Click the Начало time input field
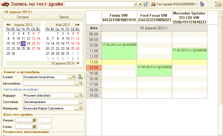 [44, 120]
